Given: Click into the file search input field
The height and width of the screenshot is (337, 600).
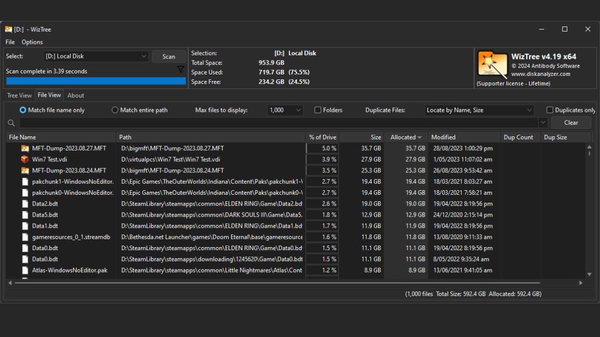Looking at the screenshot, I should tap(278, 123).
